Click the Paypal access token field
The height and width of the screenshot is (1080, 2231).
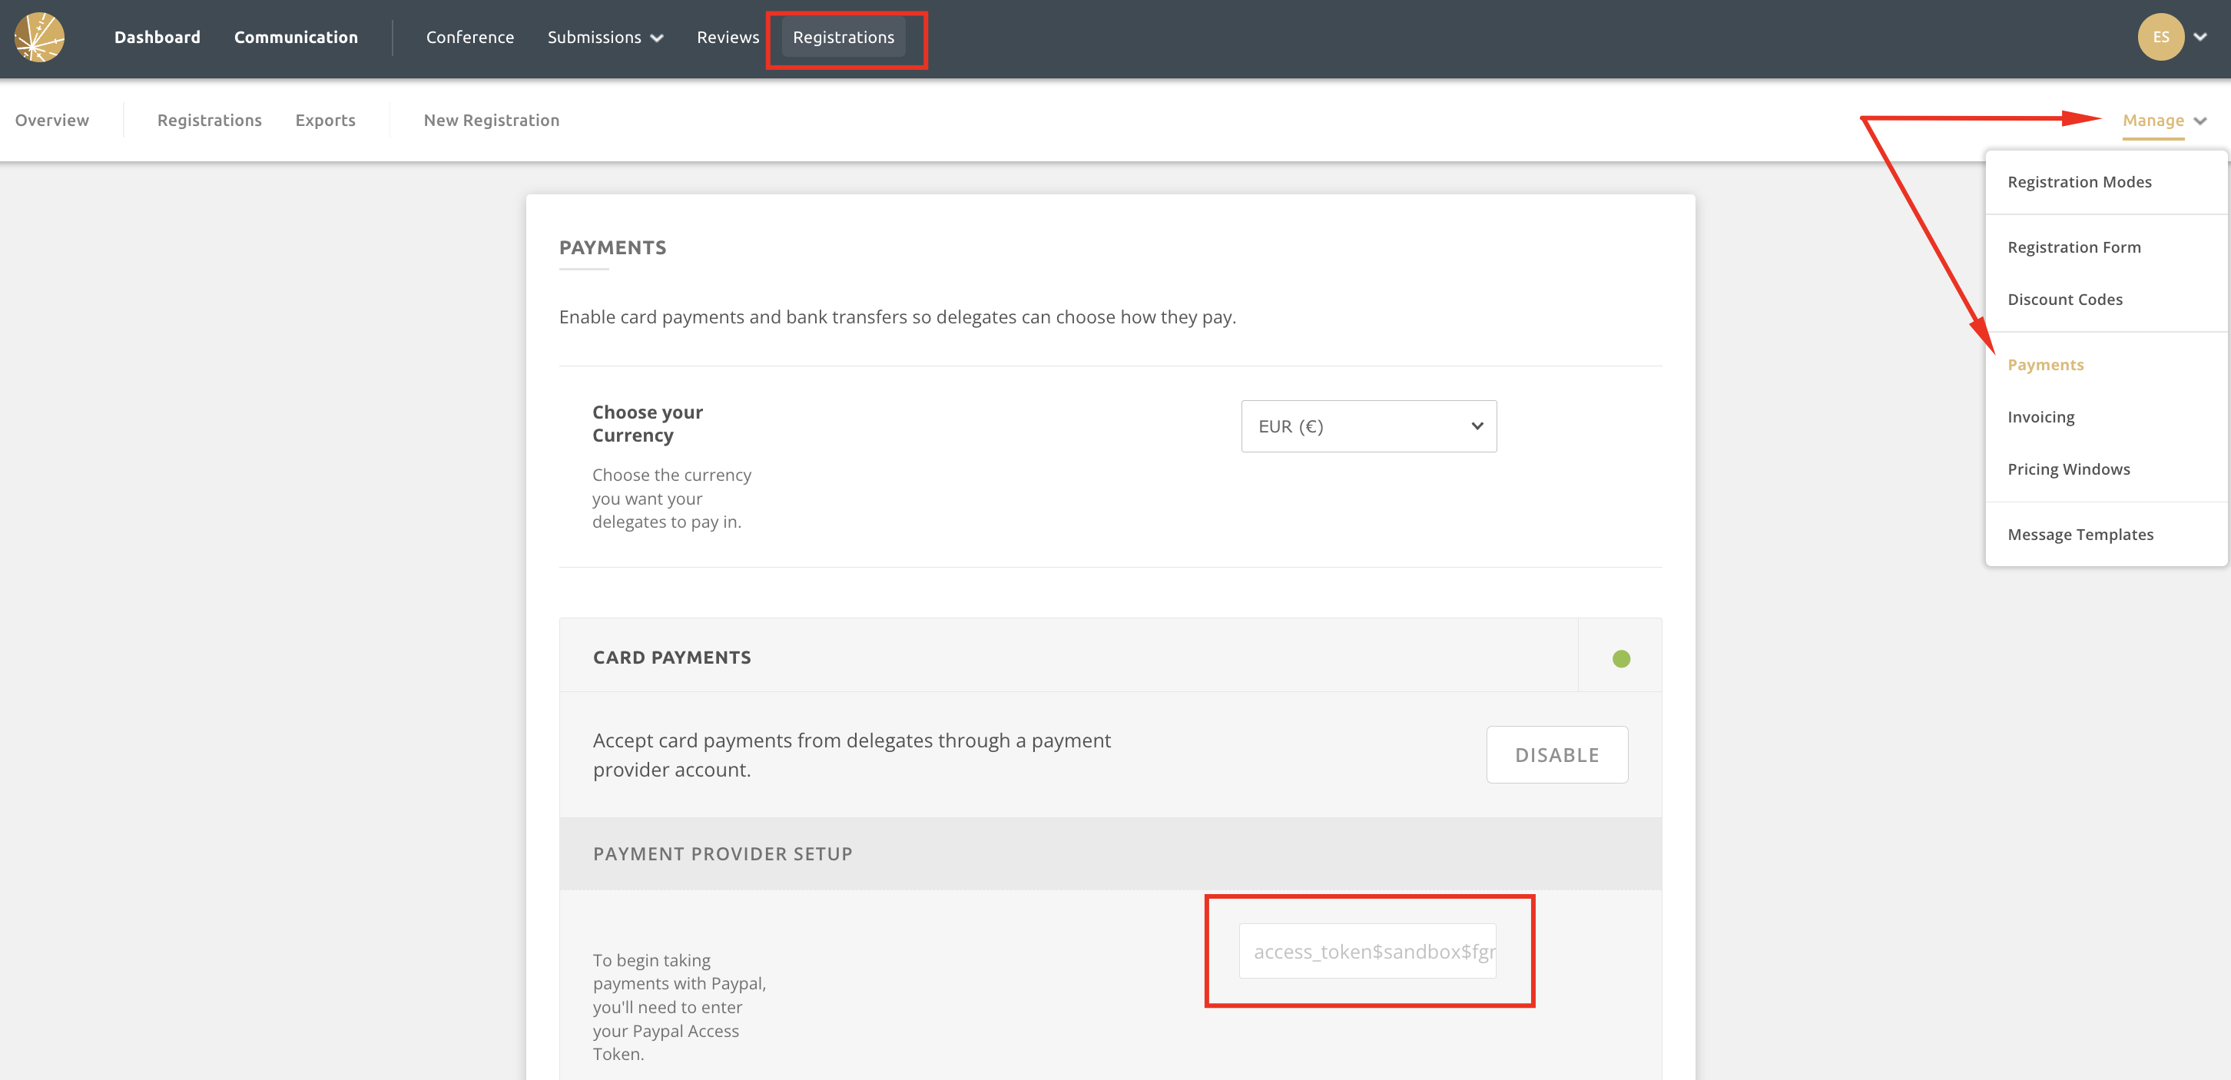pyautogui.click(x=1367, y=951)
